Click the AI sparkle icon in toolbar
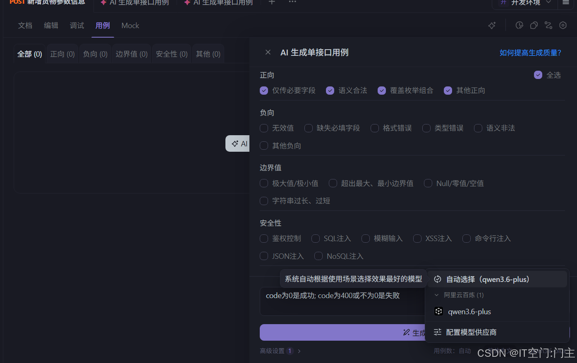 point(492,26)
